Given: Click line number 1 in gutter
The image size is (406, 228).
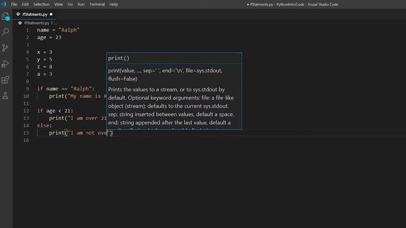Looking at the screenshot, I should [x=27, y=30].
